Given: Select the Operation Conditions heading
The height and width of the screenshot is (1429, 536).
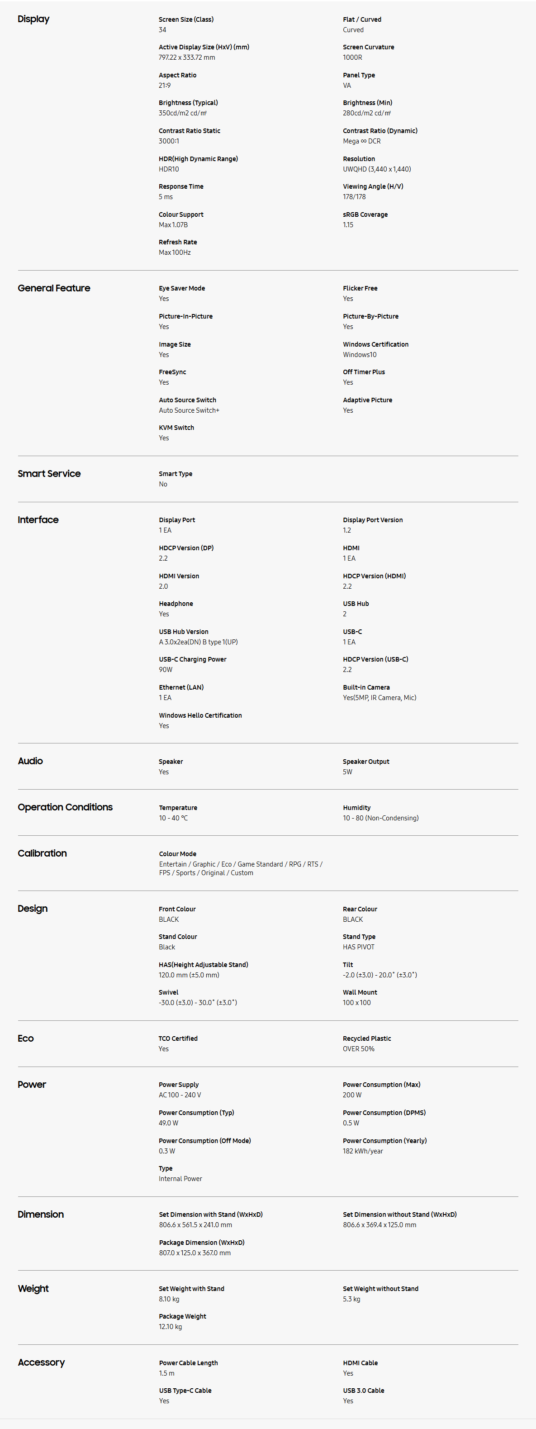Looking at the screenshot, I should (x=65, y=807).
